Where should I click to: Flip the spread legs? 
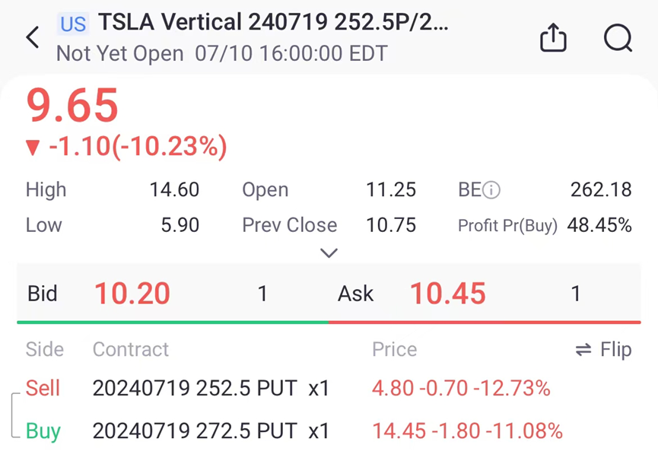coord(603,350)
